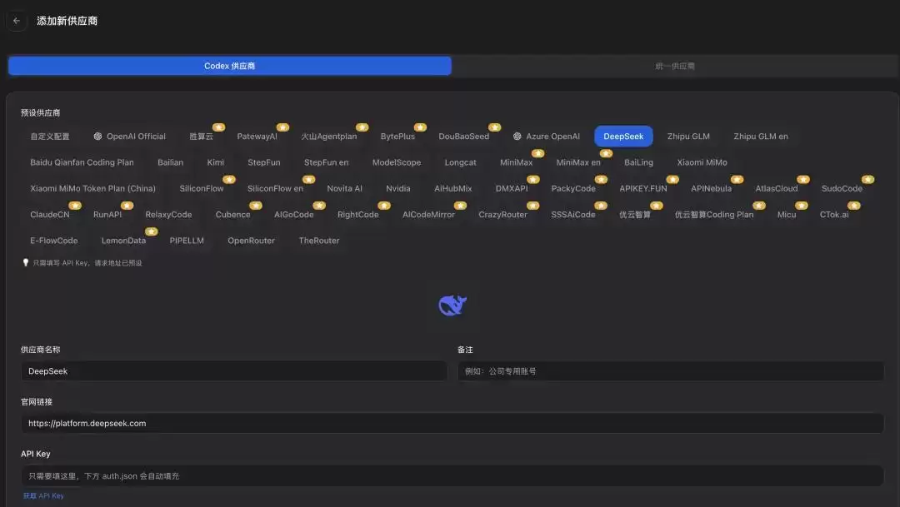Choose Xiaomi MiMo Token Plan (China)

(x=93, y=189)
